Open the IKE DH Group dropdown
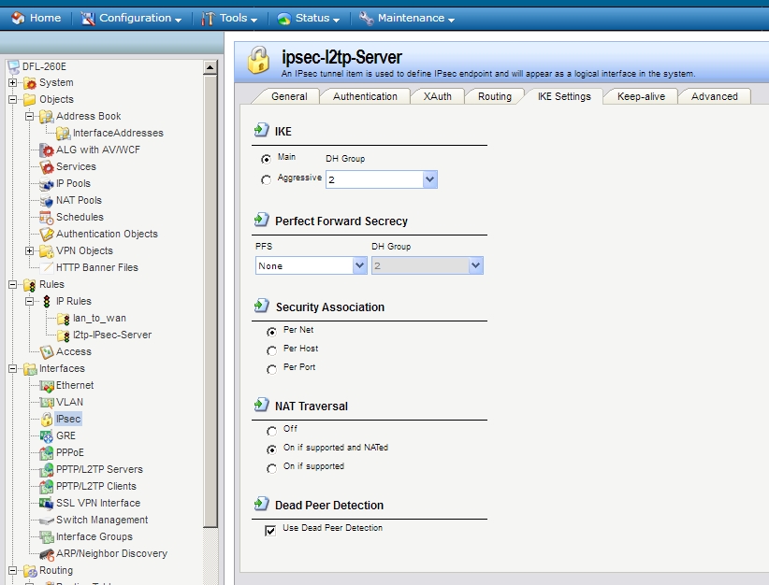Image resolution: width=769 pixels, height=585 pixels. click(429, 179)
